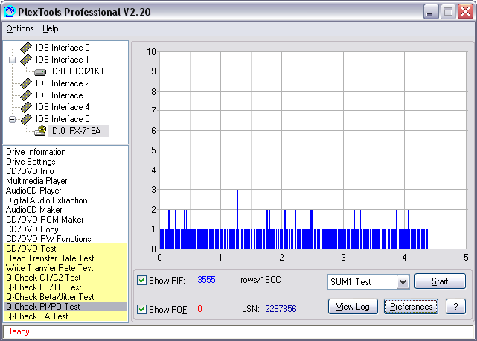Screen dimensions: 477x341
Task: Collapse the IDE Interface 5 tree node
Action: coord(12,119)
